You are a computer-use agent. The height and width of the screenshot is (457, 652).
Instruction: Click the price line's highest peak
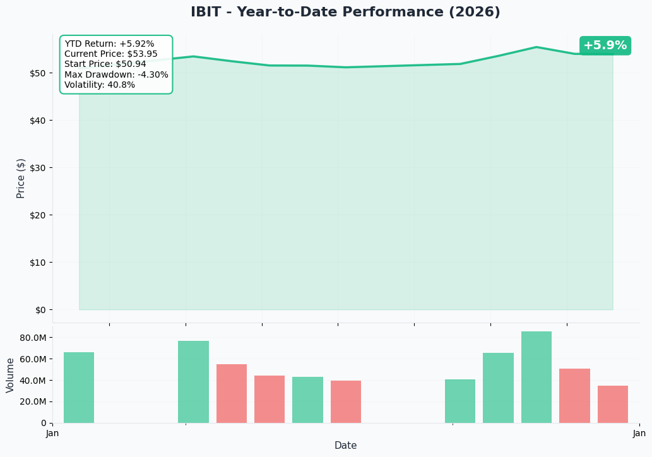pyautogui.click(x=536, y=47)
